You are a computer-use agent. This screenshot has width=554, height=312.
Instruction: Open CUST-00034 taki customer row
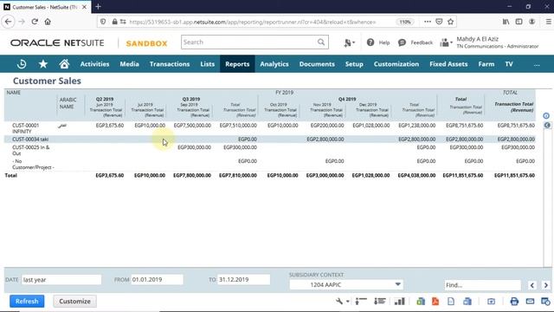[30, 139]
